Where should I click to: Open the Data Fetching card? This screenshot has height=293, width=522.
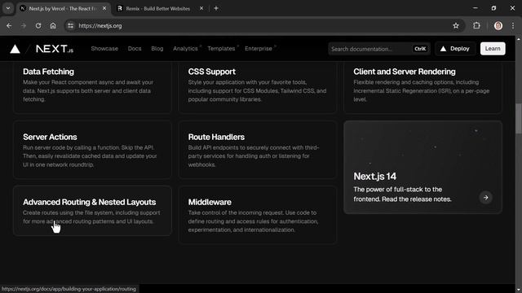[x=92, y=87]
